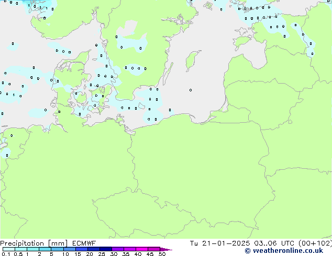This screenshot has width=332, height=256.
Task: Open the weatheronline.co.uk link
Action: tap(284, 251)
